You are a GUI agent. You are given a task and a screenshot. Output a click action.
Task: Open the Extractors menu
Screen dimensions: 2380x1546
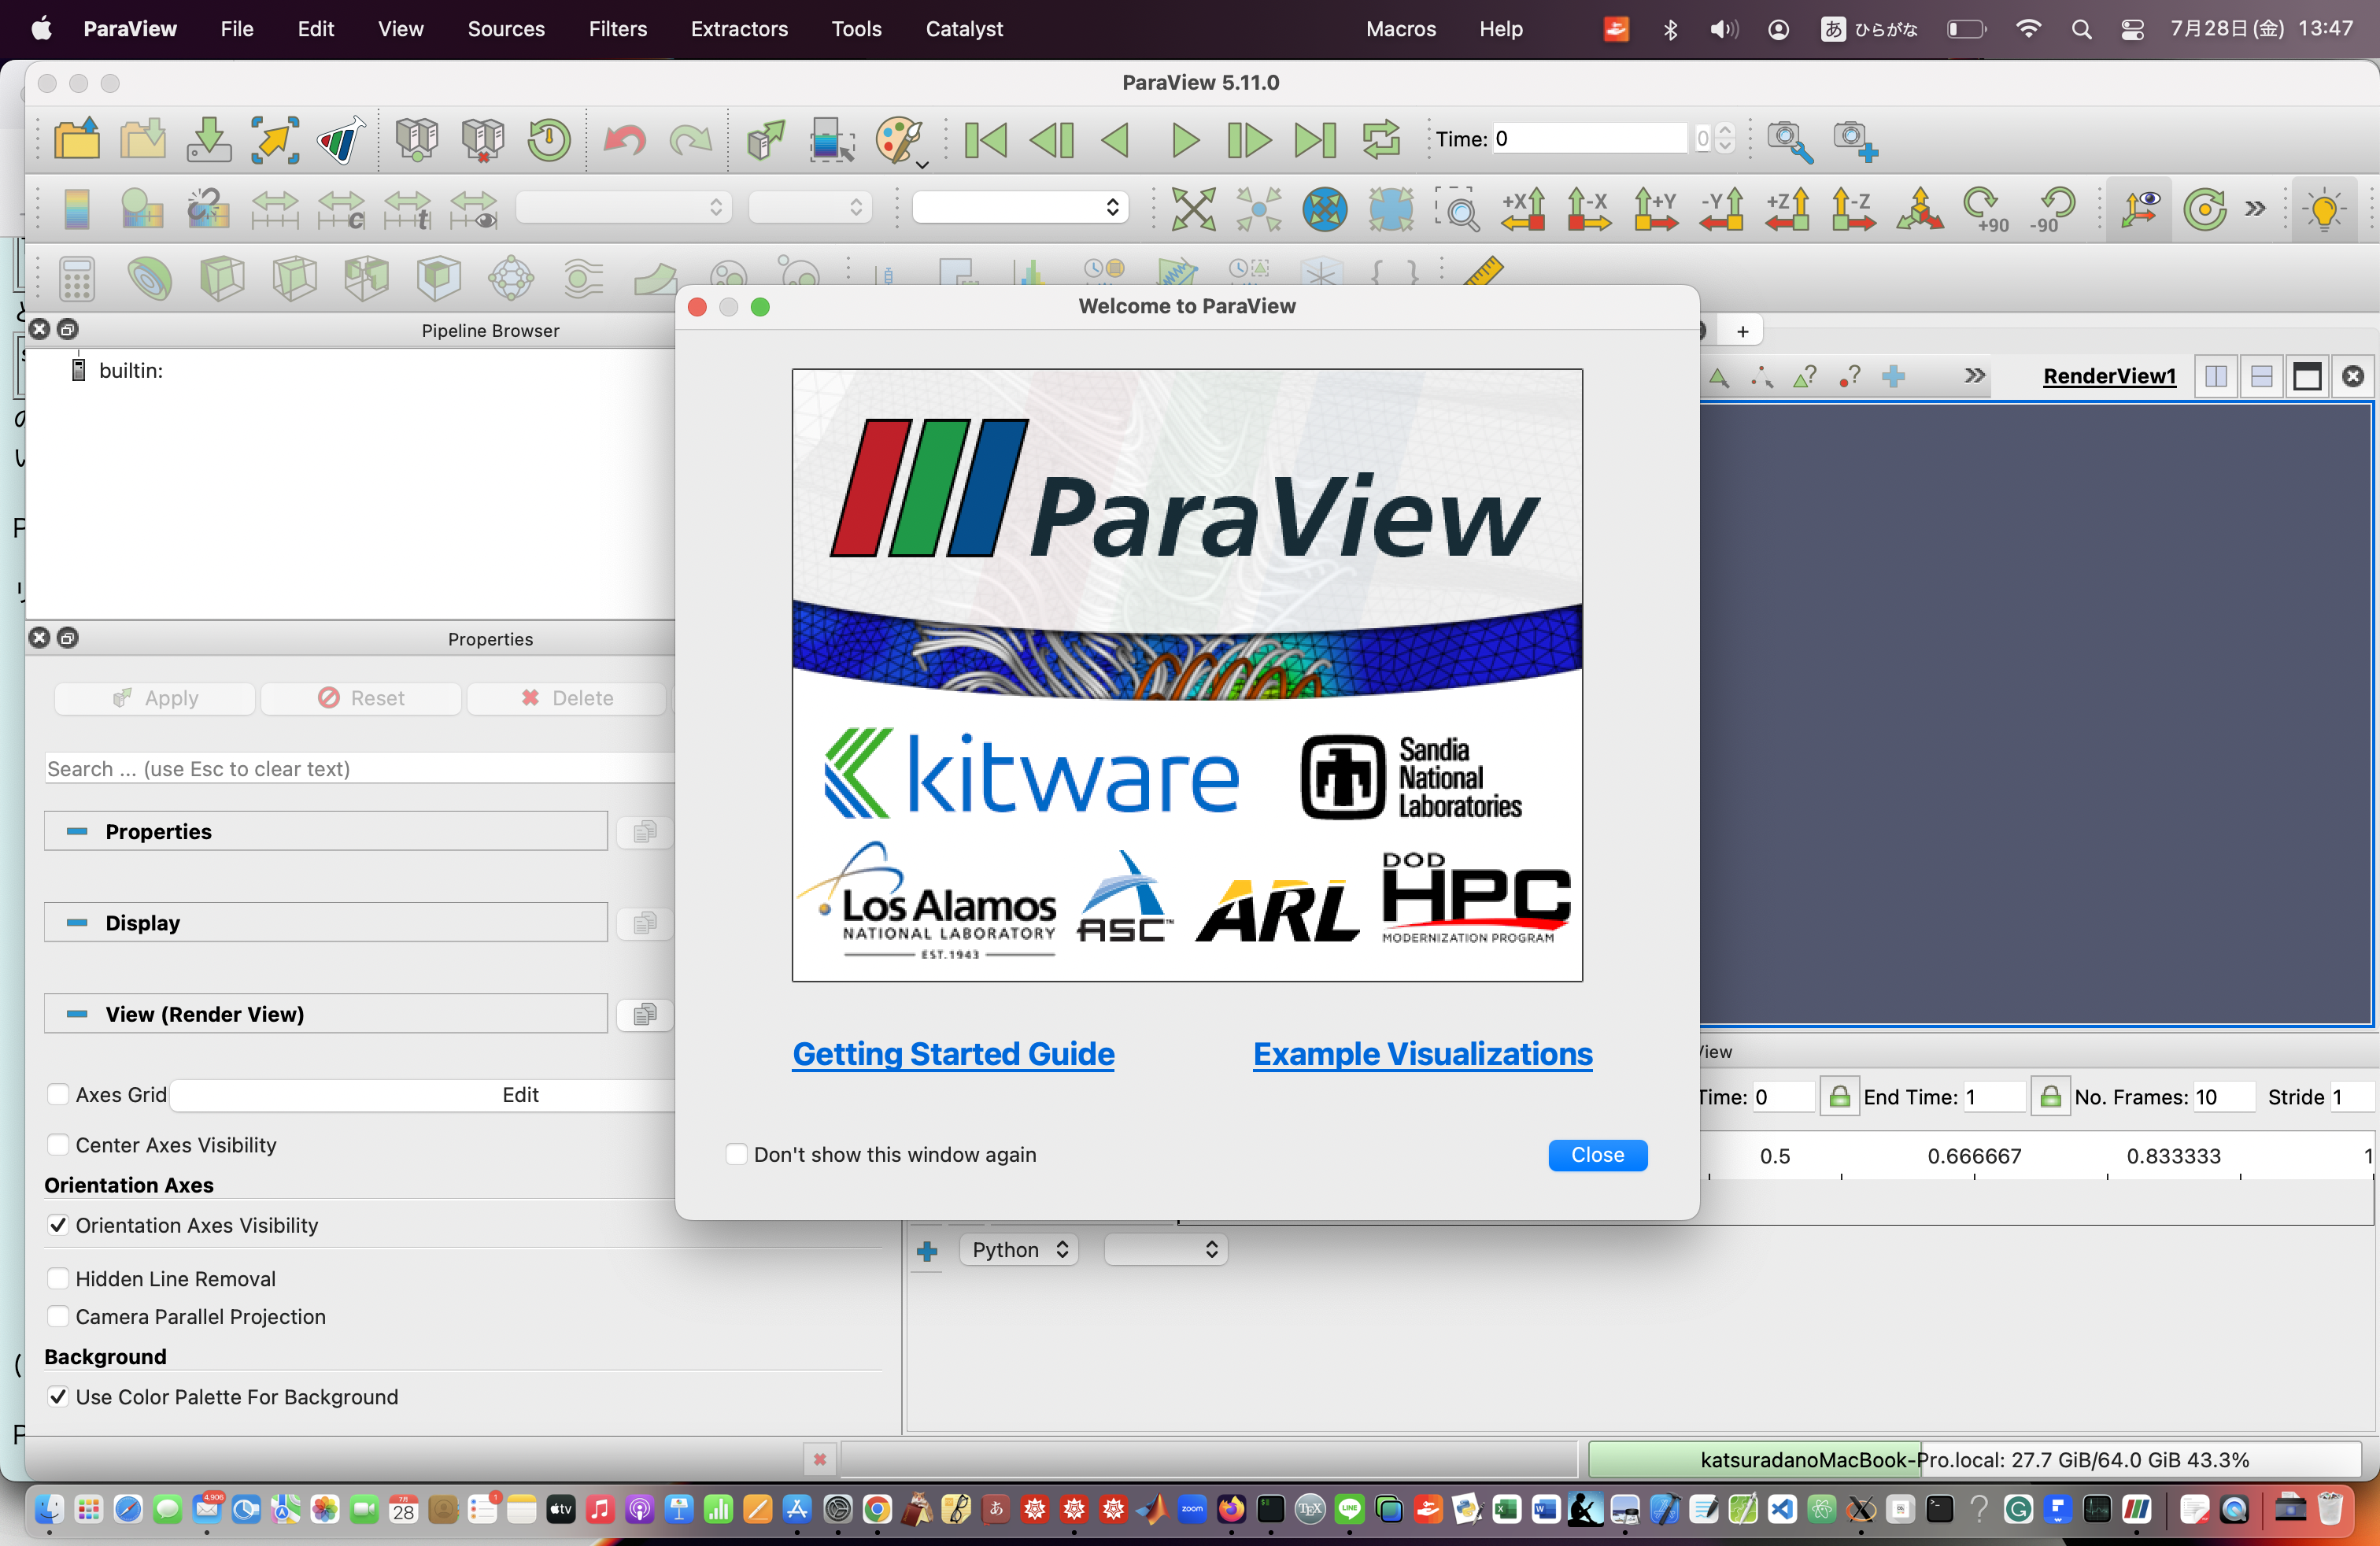[739, 29]
